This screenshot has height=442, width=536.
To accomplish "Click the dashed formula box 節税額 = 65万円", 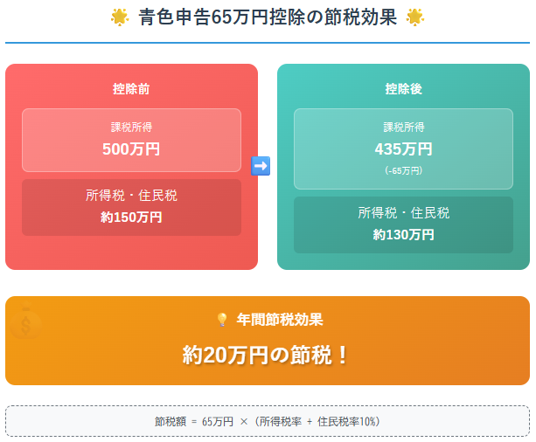I will point(268,421).
